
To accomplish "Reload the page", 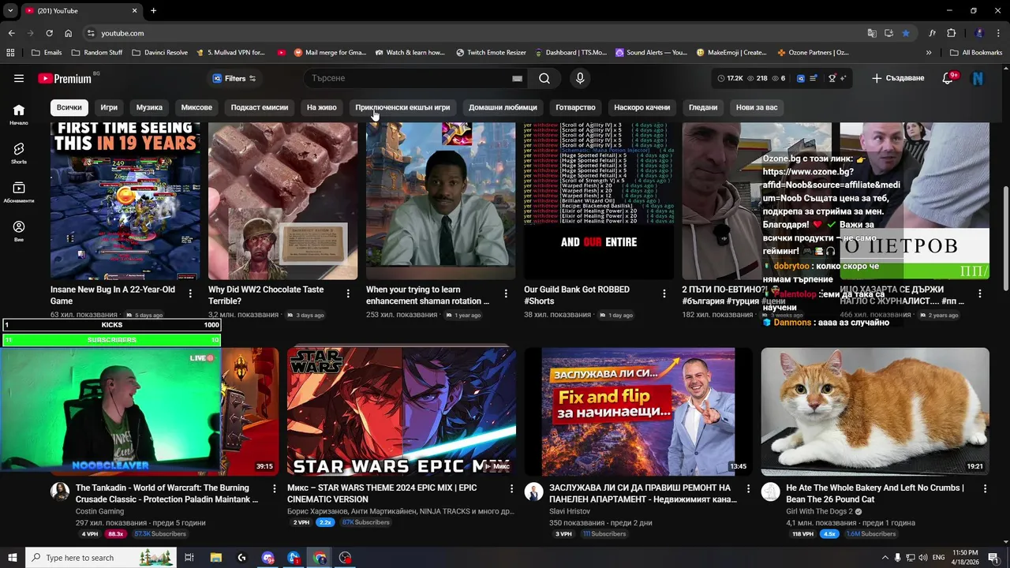I will (x=49, y=33).
